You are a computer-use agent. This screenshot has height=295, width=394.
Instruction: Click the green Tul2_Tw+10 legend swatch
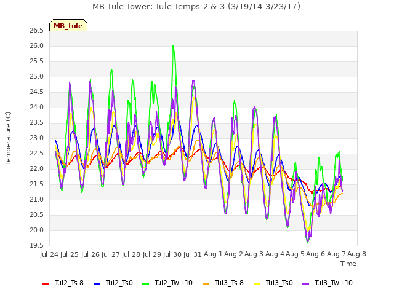click(x=146, y=284)
